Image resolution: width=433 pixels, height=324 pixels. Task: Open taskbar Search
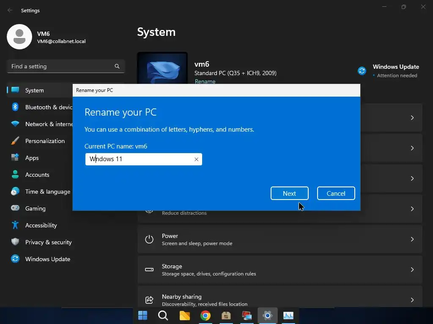[163, 316]
